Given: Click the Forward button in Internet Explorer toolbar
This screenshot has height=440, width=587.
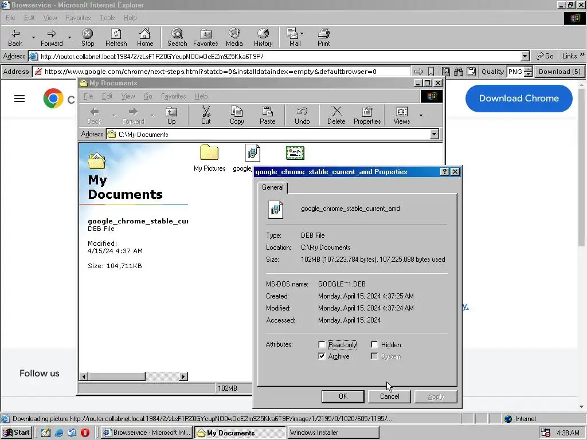Looking at the screenshot, I should [x=52, y=37].
